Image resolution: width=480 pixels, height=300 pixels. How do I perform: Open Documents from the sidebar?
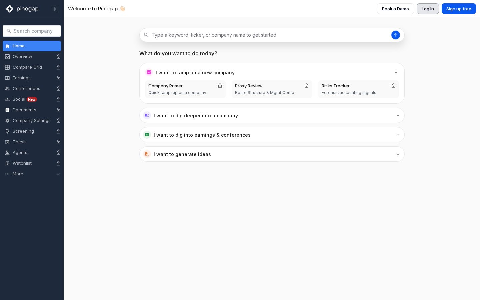pyautogui.click(x=32, y=110)
